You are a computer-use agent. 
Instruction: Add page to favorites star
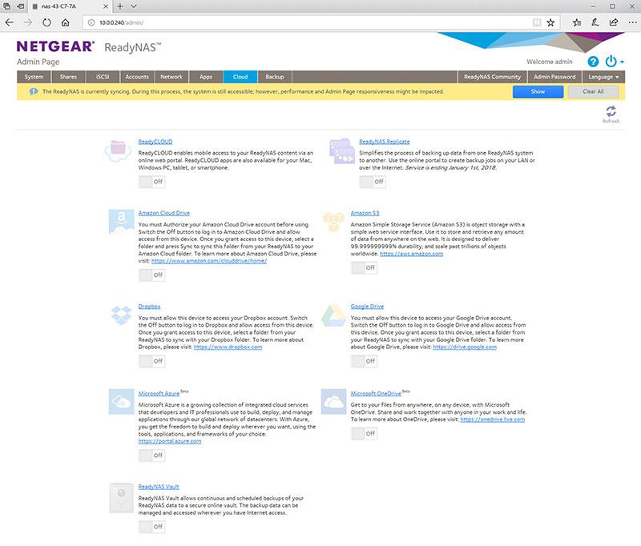[x=550, y=22]
